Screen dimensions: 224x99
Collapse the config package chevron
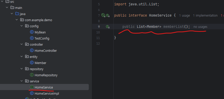pyautogui.click(x=22, y=26)
